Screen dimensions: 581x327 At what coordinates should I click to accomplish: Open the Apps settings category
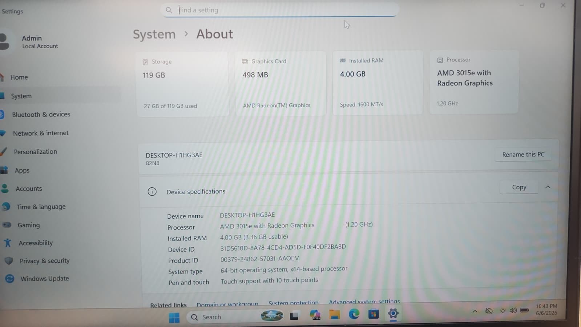[22, 170]
